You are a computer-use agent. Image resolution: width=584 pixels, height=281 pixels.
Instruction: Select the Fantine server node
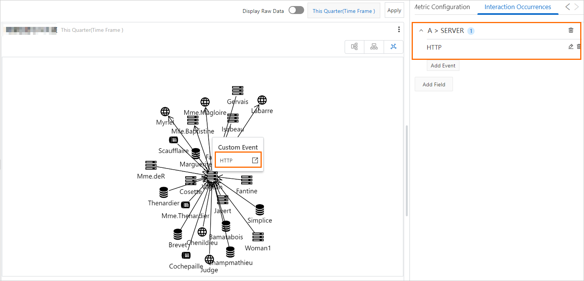(247, 180)
